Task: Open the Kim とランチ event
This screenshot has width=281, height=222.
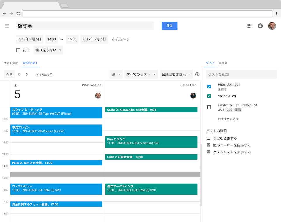Action: pyautogui.click(x=151, y=142)
